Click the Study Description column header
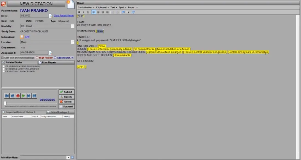The image size is (301, 160). (51, 117)
